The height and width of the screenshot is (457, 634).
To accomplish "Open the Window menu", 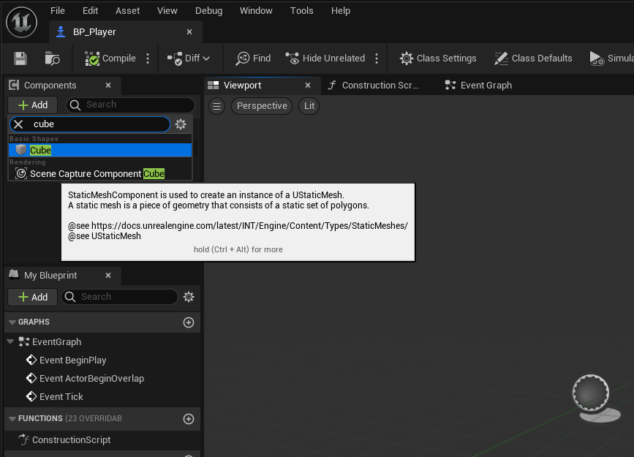I will (x=256, y=11).
